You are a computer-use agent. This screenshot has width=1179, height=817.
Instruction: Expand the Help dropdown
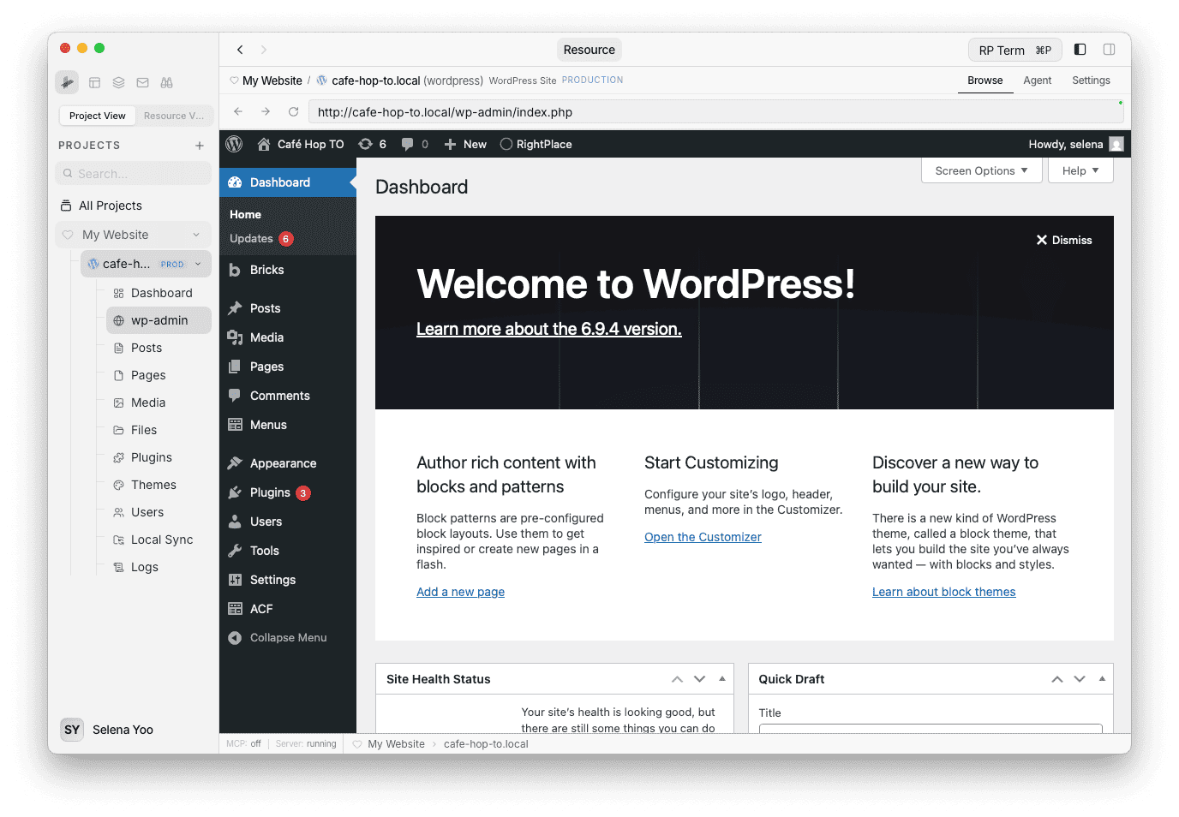click(x=1080, y=170)
